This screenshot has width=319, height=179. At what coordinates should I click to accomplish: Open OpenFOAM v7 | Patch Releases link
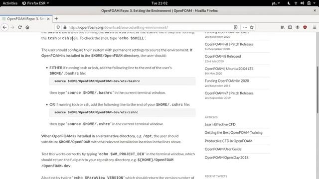[x=229, y=93]
